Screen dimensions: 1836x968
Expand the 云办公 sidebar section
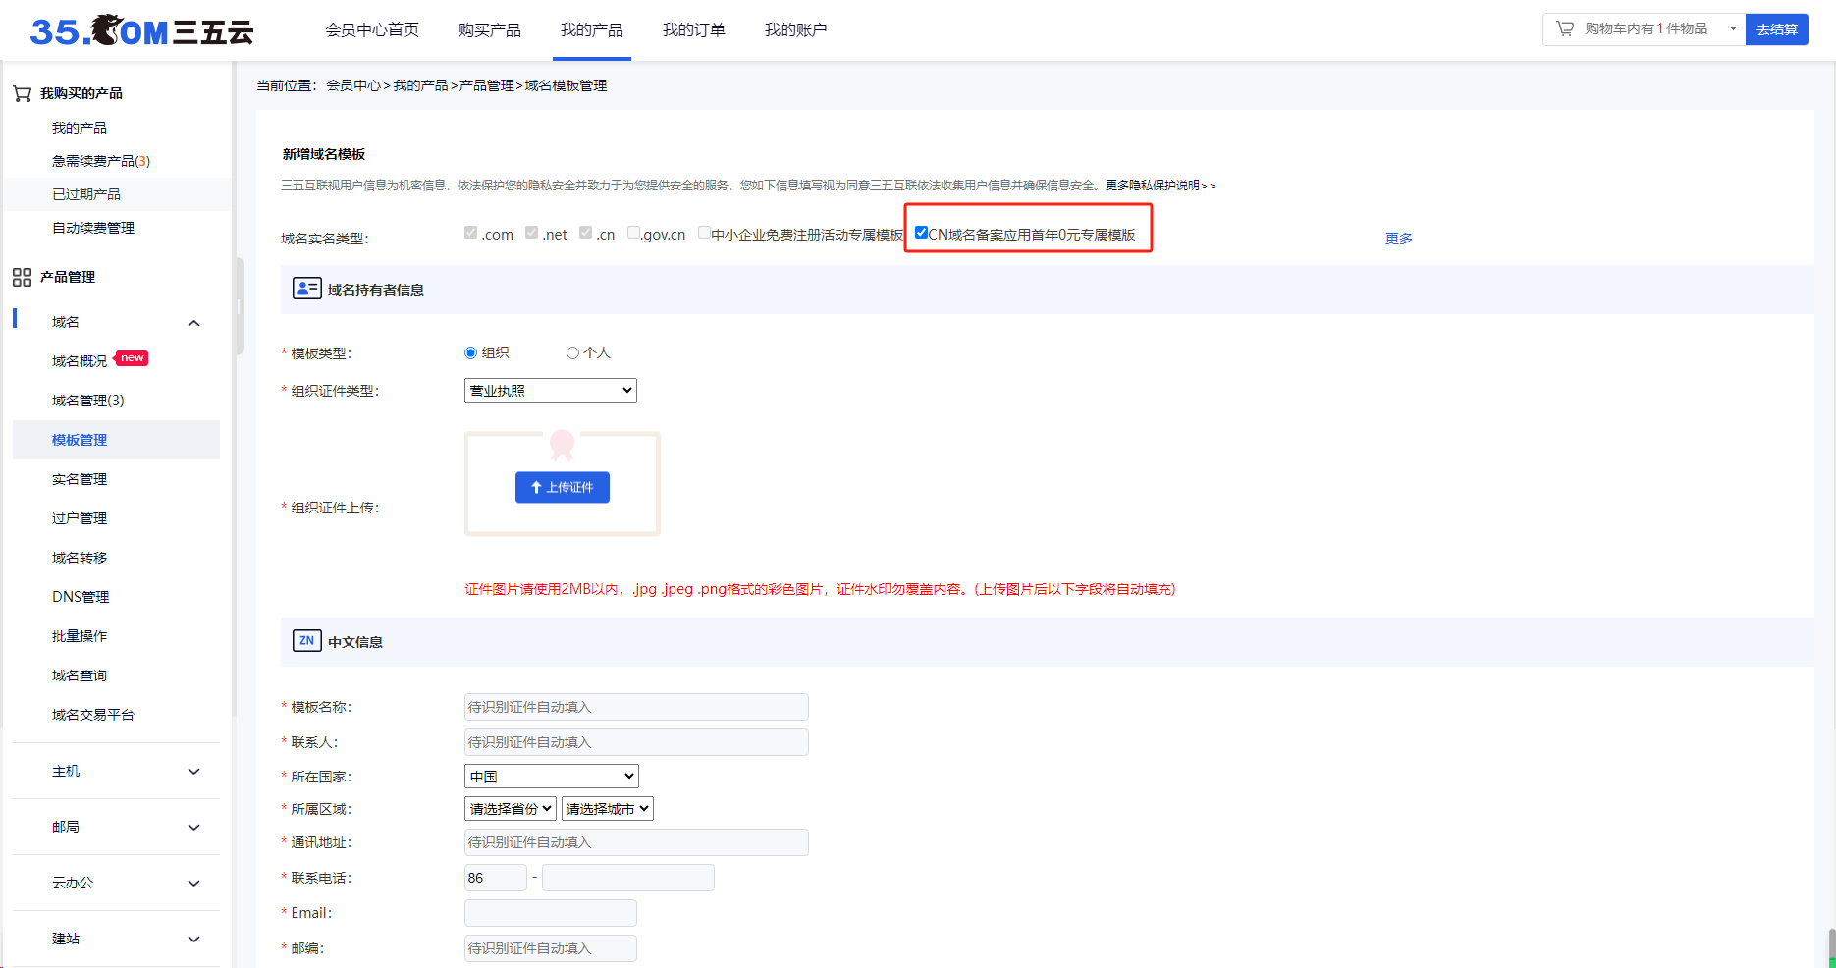point(193,884)
